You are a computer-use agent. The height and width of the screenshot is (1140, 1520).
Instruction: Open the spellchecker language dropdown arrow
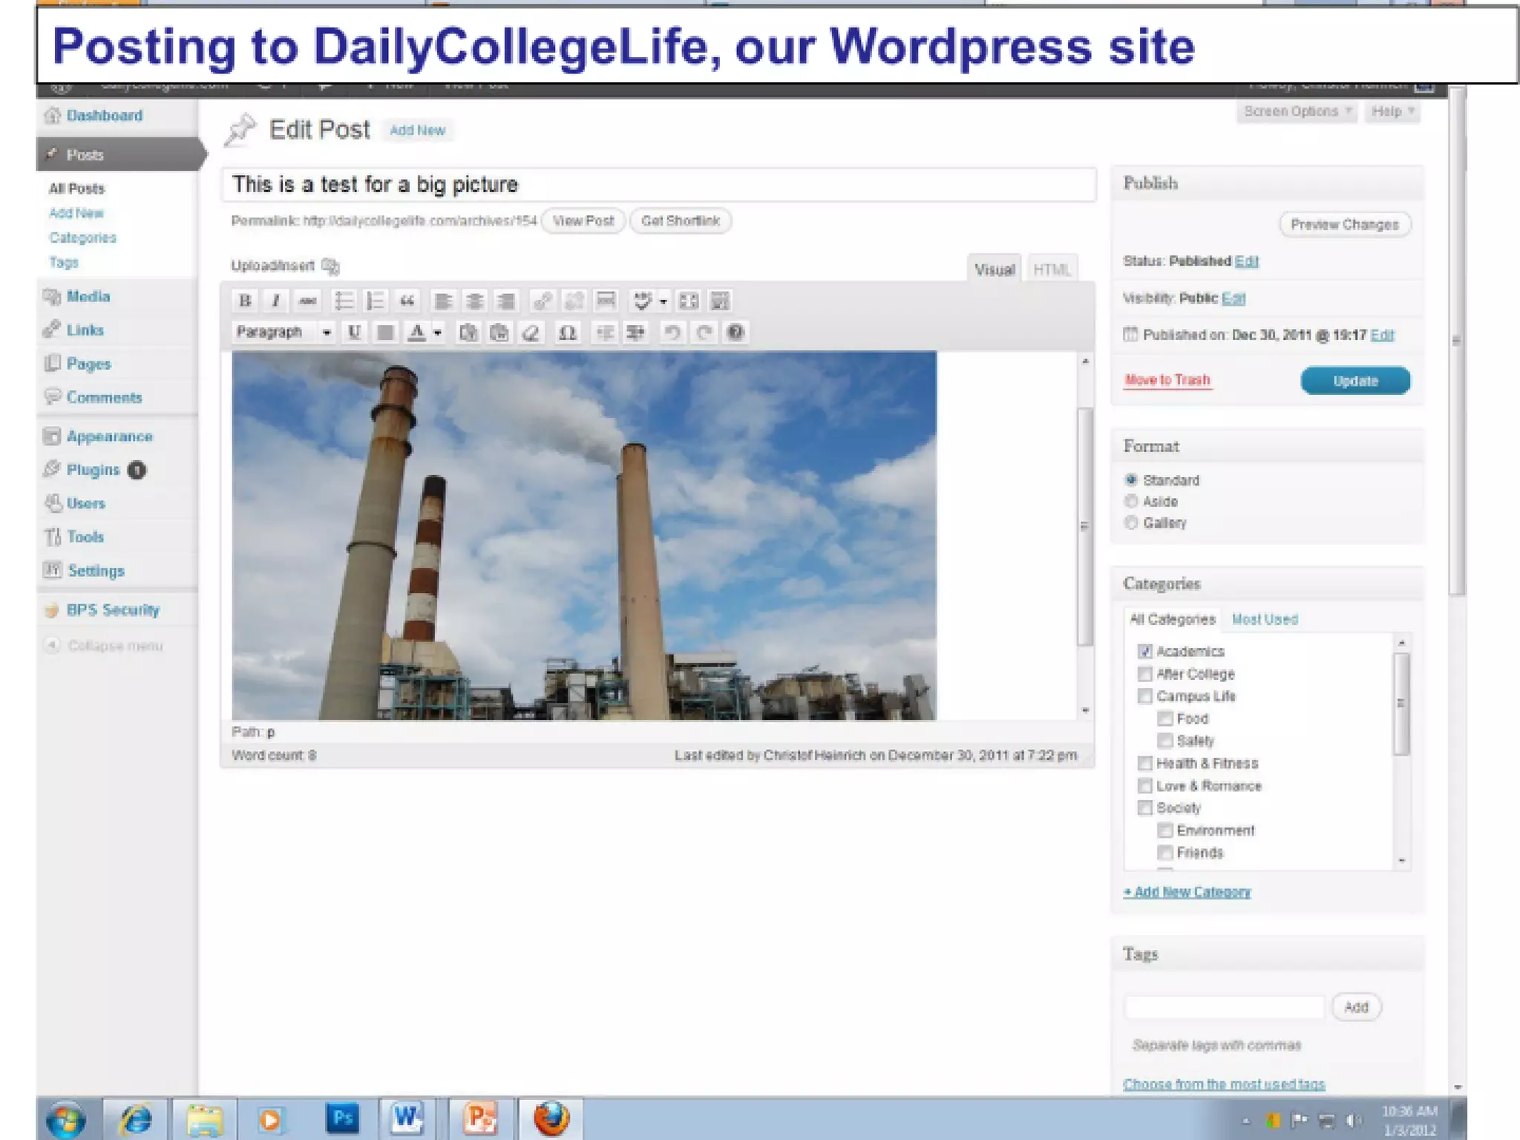tap(663, 301)
